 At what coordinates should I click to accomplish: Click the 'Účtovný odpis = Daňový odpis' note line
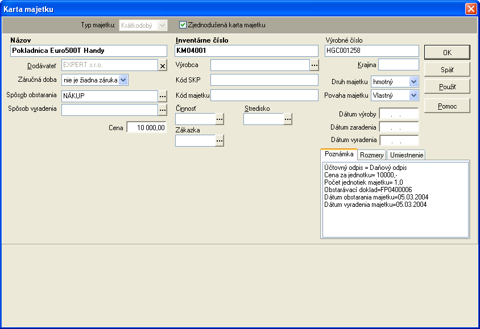tap(366, 168)
